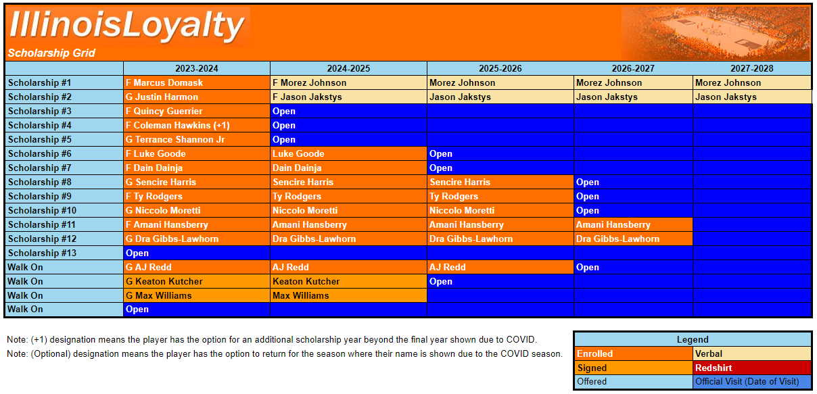Click AJ Redd in the 2025-2026 column
Viewport: 817px width, 394px height.
point(500,267)
